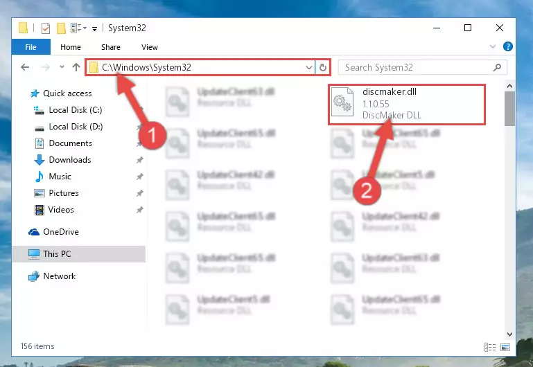Viewport: 533px width, 367px height.
Task: Switch to Large icons view in status bar
Action: coord(505,347)
